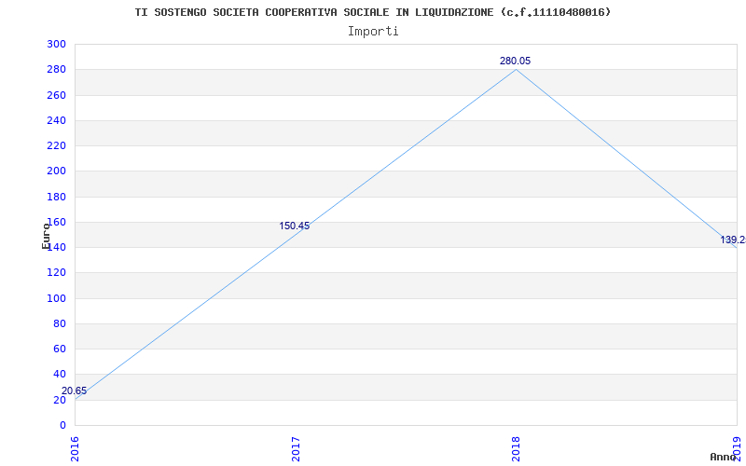The height and width of the screenshot is (466, 746).
Task: Click the 40 y-axis tick label
Action: coord(59,375)
